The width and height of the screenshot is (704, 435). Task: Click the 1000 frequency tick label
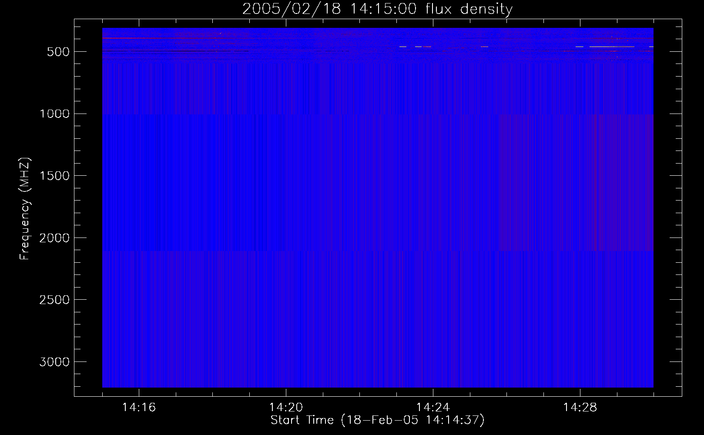pos(54,114)
